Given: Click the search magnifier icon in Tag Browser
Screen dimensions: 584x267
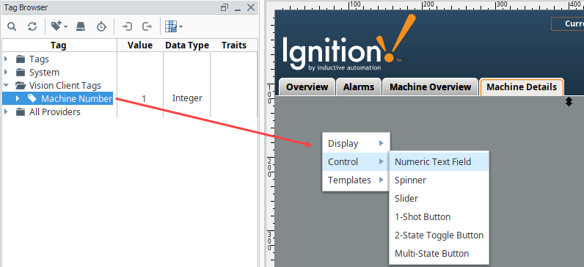Looking at the screenshot, I should point(12,26).
